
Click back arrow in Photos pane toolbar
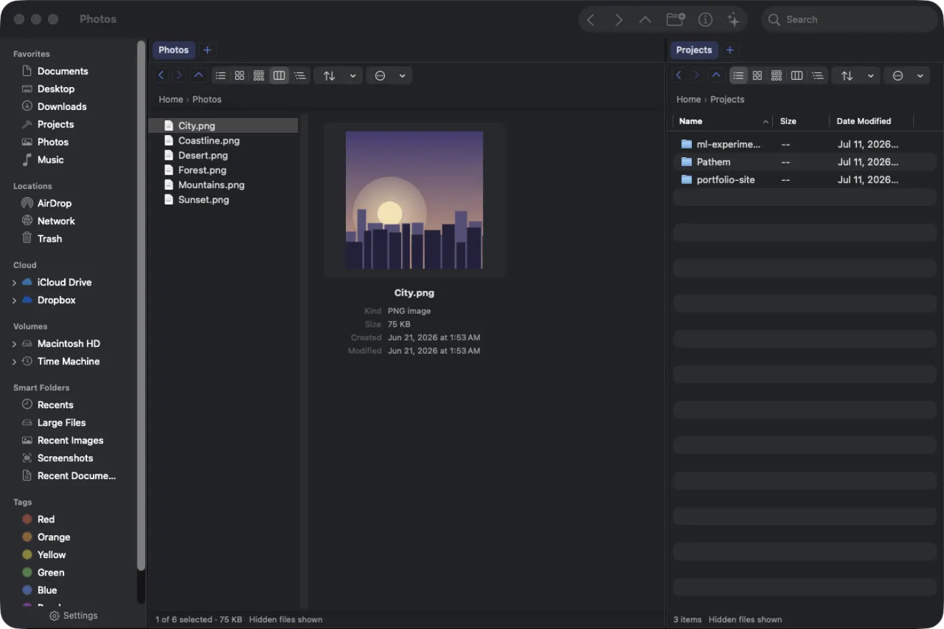[x=161, y=76]
